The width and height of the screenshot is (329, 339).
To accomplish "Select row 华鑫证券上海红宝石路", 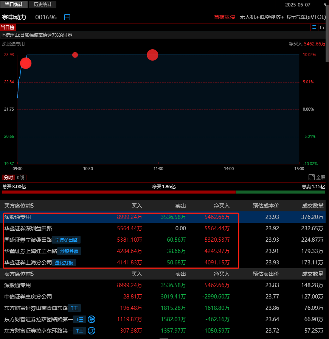I will point(163,251).
